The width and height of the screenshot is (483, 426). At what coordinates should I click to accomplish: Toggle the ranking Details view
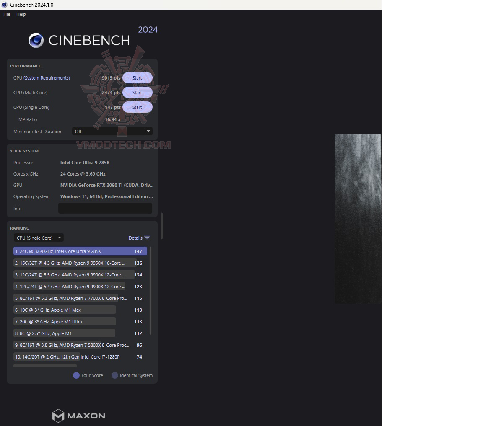pos(135,238)
